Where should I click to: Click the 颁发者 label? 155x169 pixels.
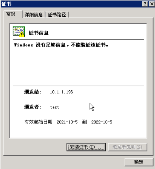click(x=33, y=107)
